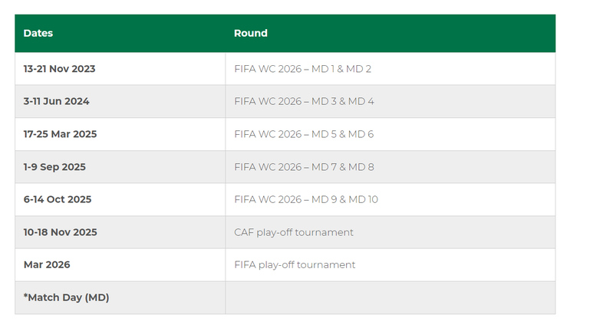Click FIFA WC 2026 – MD 1 & MD 2

pos(302,69)
